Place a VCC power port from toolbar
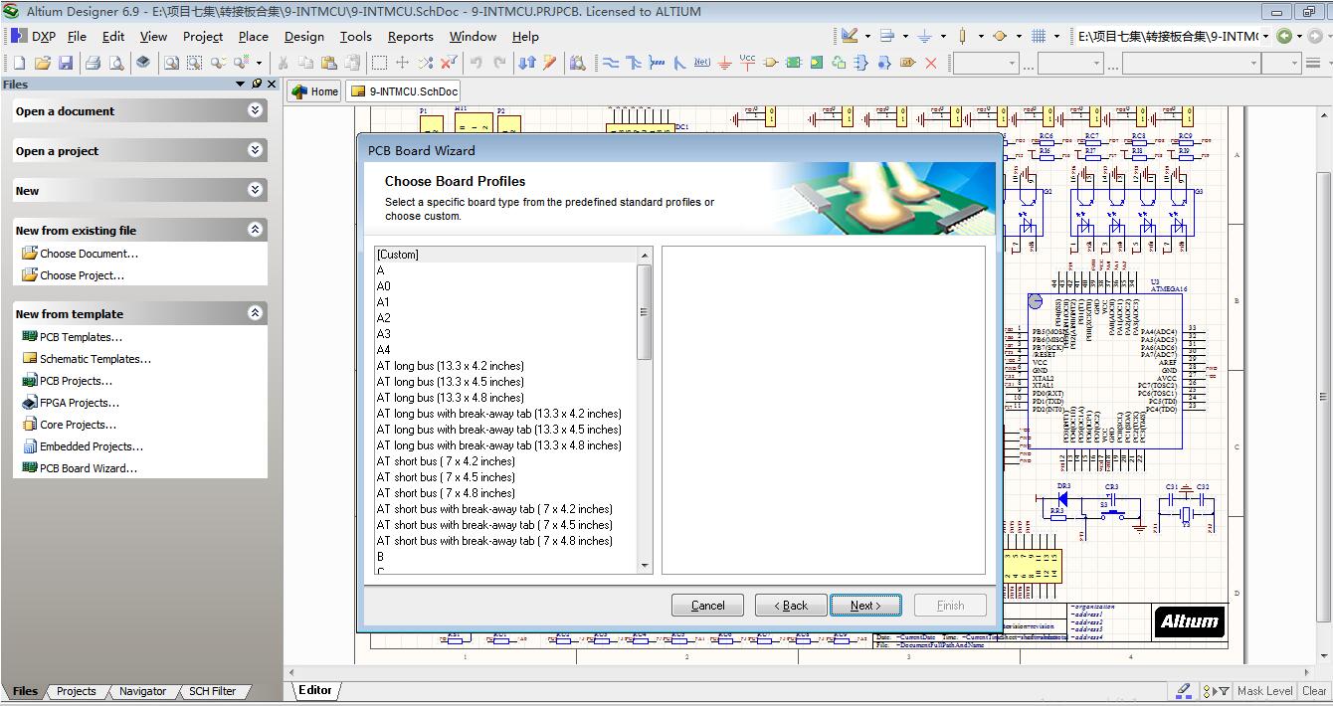Image resolution: width=1333 pixels, height=706 pixels. point(747,63)
